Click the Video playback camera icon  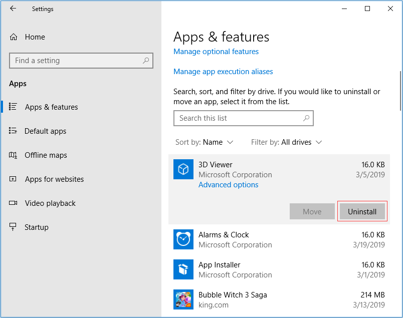coord(13,203)
